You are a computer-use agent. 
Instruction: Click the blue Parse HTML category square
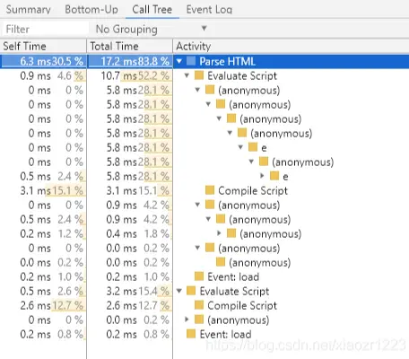191,61
